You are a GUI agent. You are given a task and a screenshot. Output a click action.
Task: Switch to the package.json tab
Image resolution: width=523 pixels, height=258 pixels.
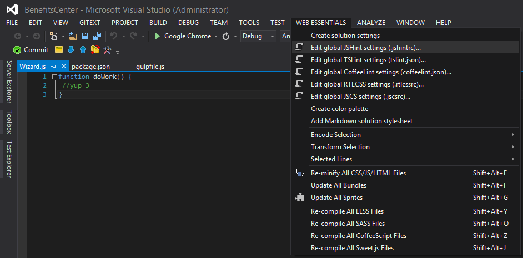(x=90, y=67)
